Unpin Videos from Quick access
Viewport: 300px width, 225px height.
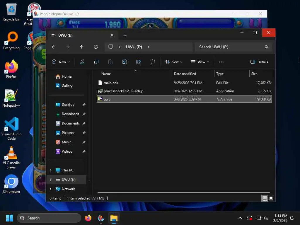(84, 151)
